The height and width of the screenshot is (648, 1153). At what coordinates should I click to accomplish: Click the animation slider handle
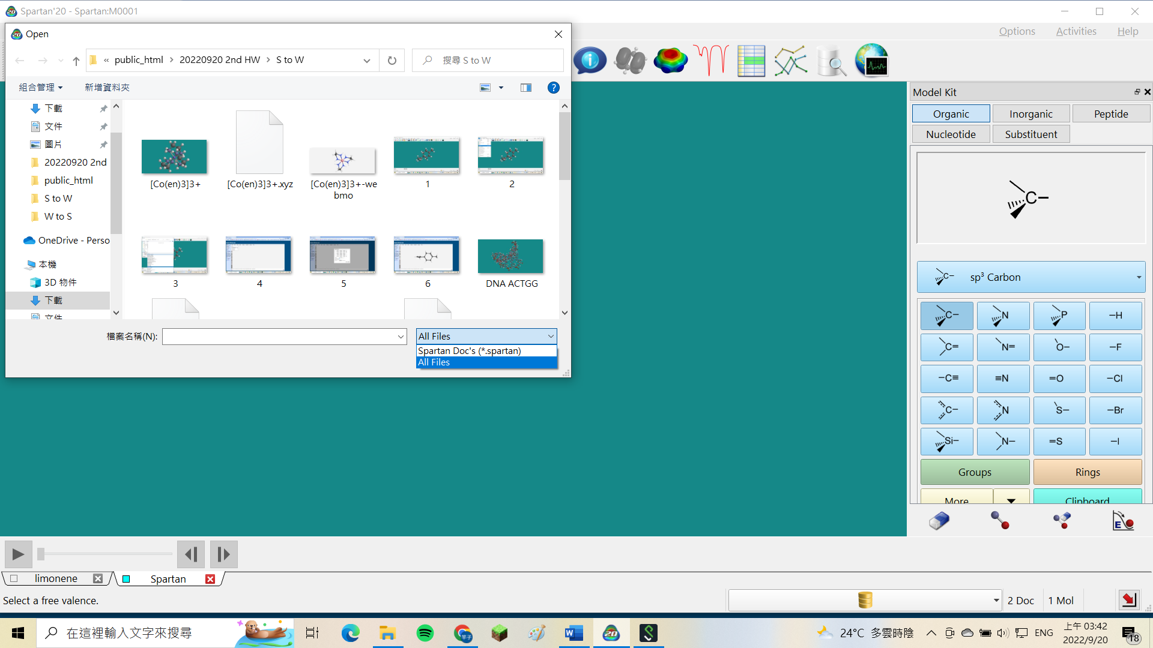tap(41, 554)
